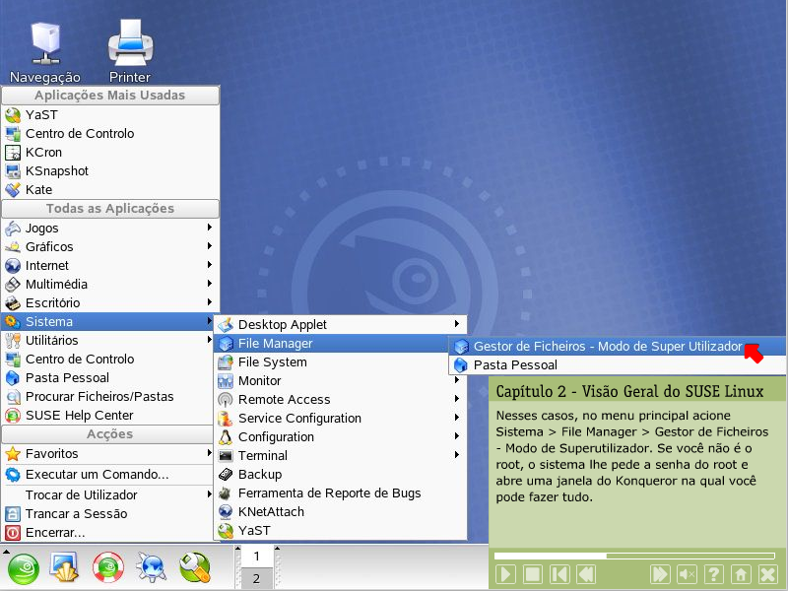
Task: Click the play button in tutorial player
Action: pyautogui.click(x=505, y=574)
